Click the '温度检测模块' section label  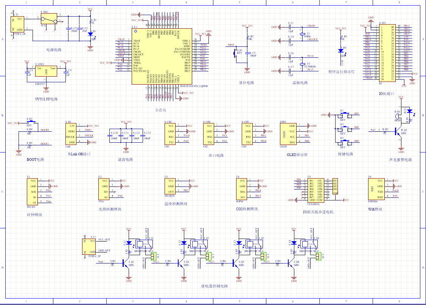point(176,204)
